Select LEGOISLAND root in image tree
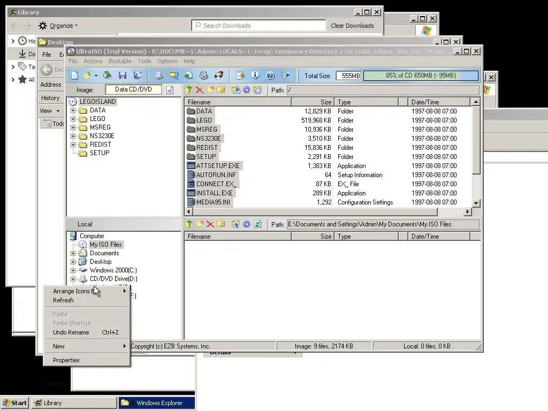This screenshot has height=411, width=548. (97, 102)
